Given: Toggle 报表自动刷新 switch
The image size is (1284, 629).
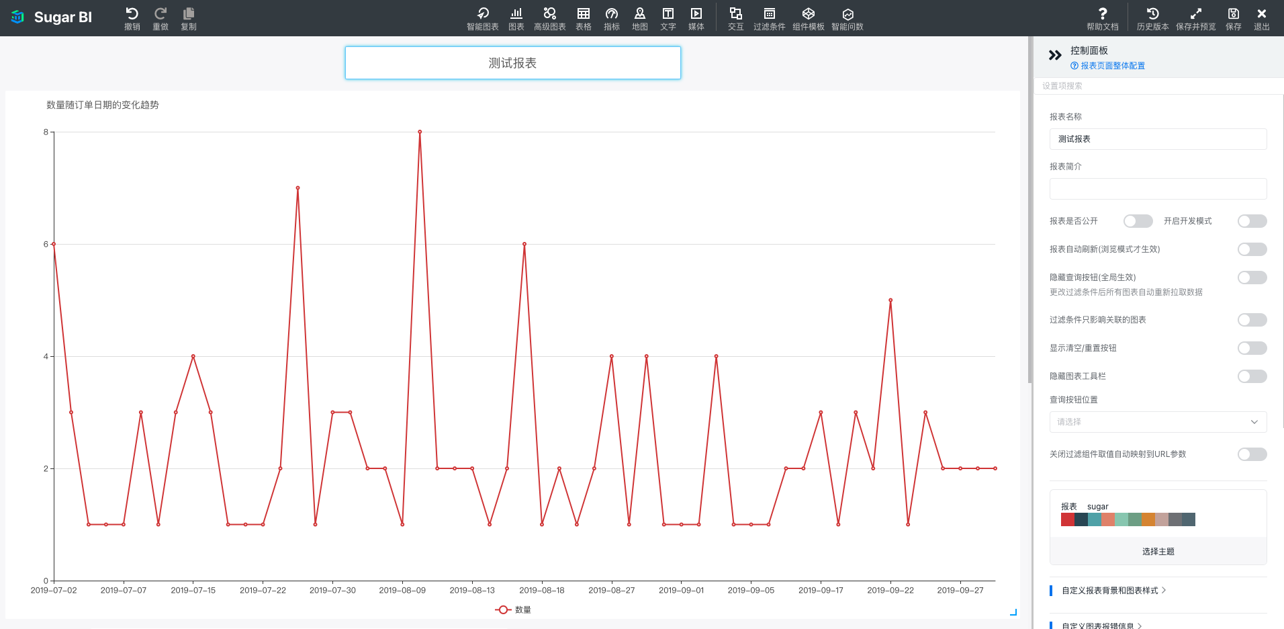Looking at the screenshot, I should pos(1252,249).
